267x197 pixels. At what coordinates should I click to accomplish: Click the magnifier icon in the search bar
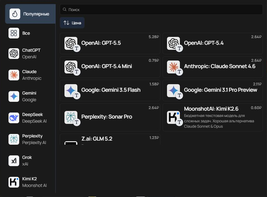point(64,9)
